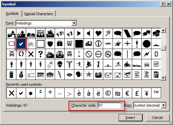Select recently used greater-than symbol
This screenshot has height=125, width=173.
[x=69, y=93]
